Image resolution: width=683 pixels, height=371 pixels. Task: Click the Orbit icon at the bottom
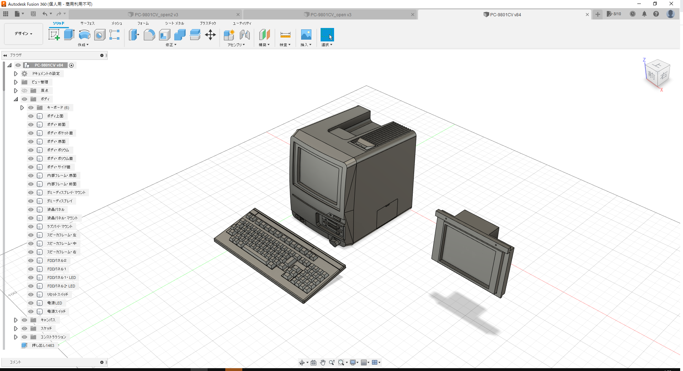tap(302, 362)
